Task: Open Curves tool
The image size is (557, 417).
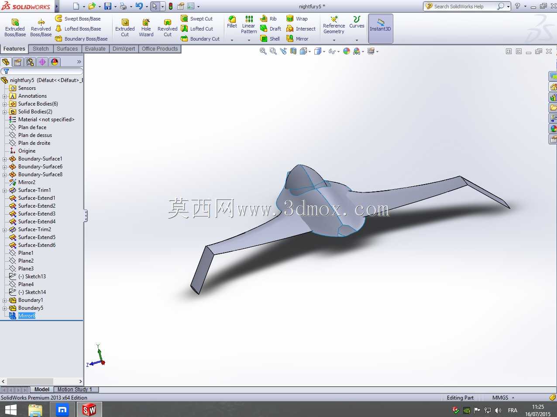Action: 357,22
